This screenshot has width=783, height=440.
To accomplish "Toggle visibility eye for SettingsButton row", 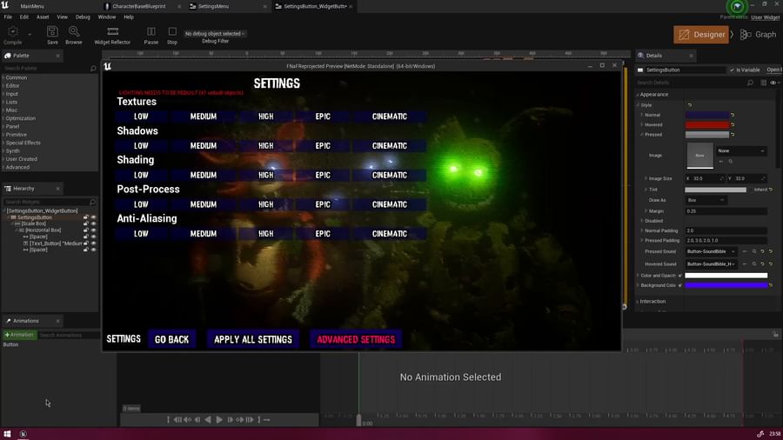I will [x=93, y=217].
